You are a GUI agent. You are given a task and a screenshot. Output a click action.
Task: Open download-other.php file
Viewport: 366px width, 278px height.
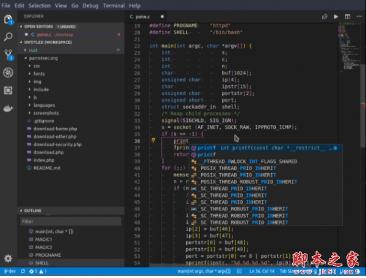click(71, 137)
